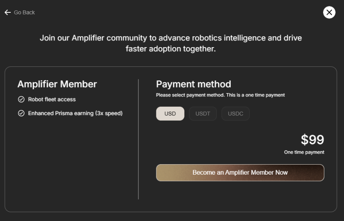
Task: Click the Enhanced Prisma earning feature text
Action: [60, 113]
